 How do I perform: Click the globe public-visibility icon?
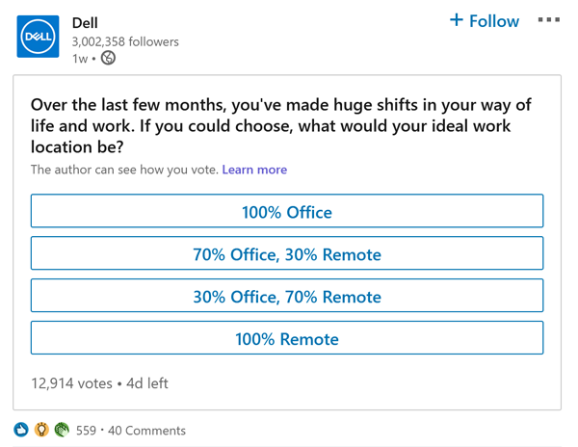click(x=109, y=59)
